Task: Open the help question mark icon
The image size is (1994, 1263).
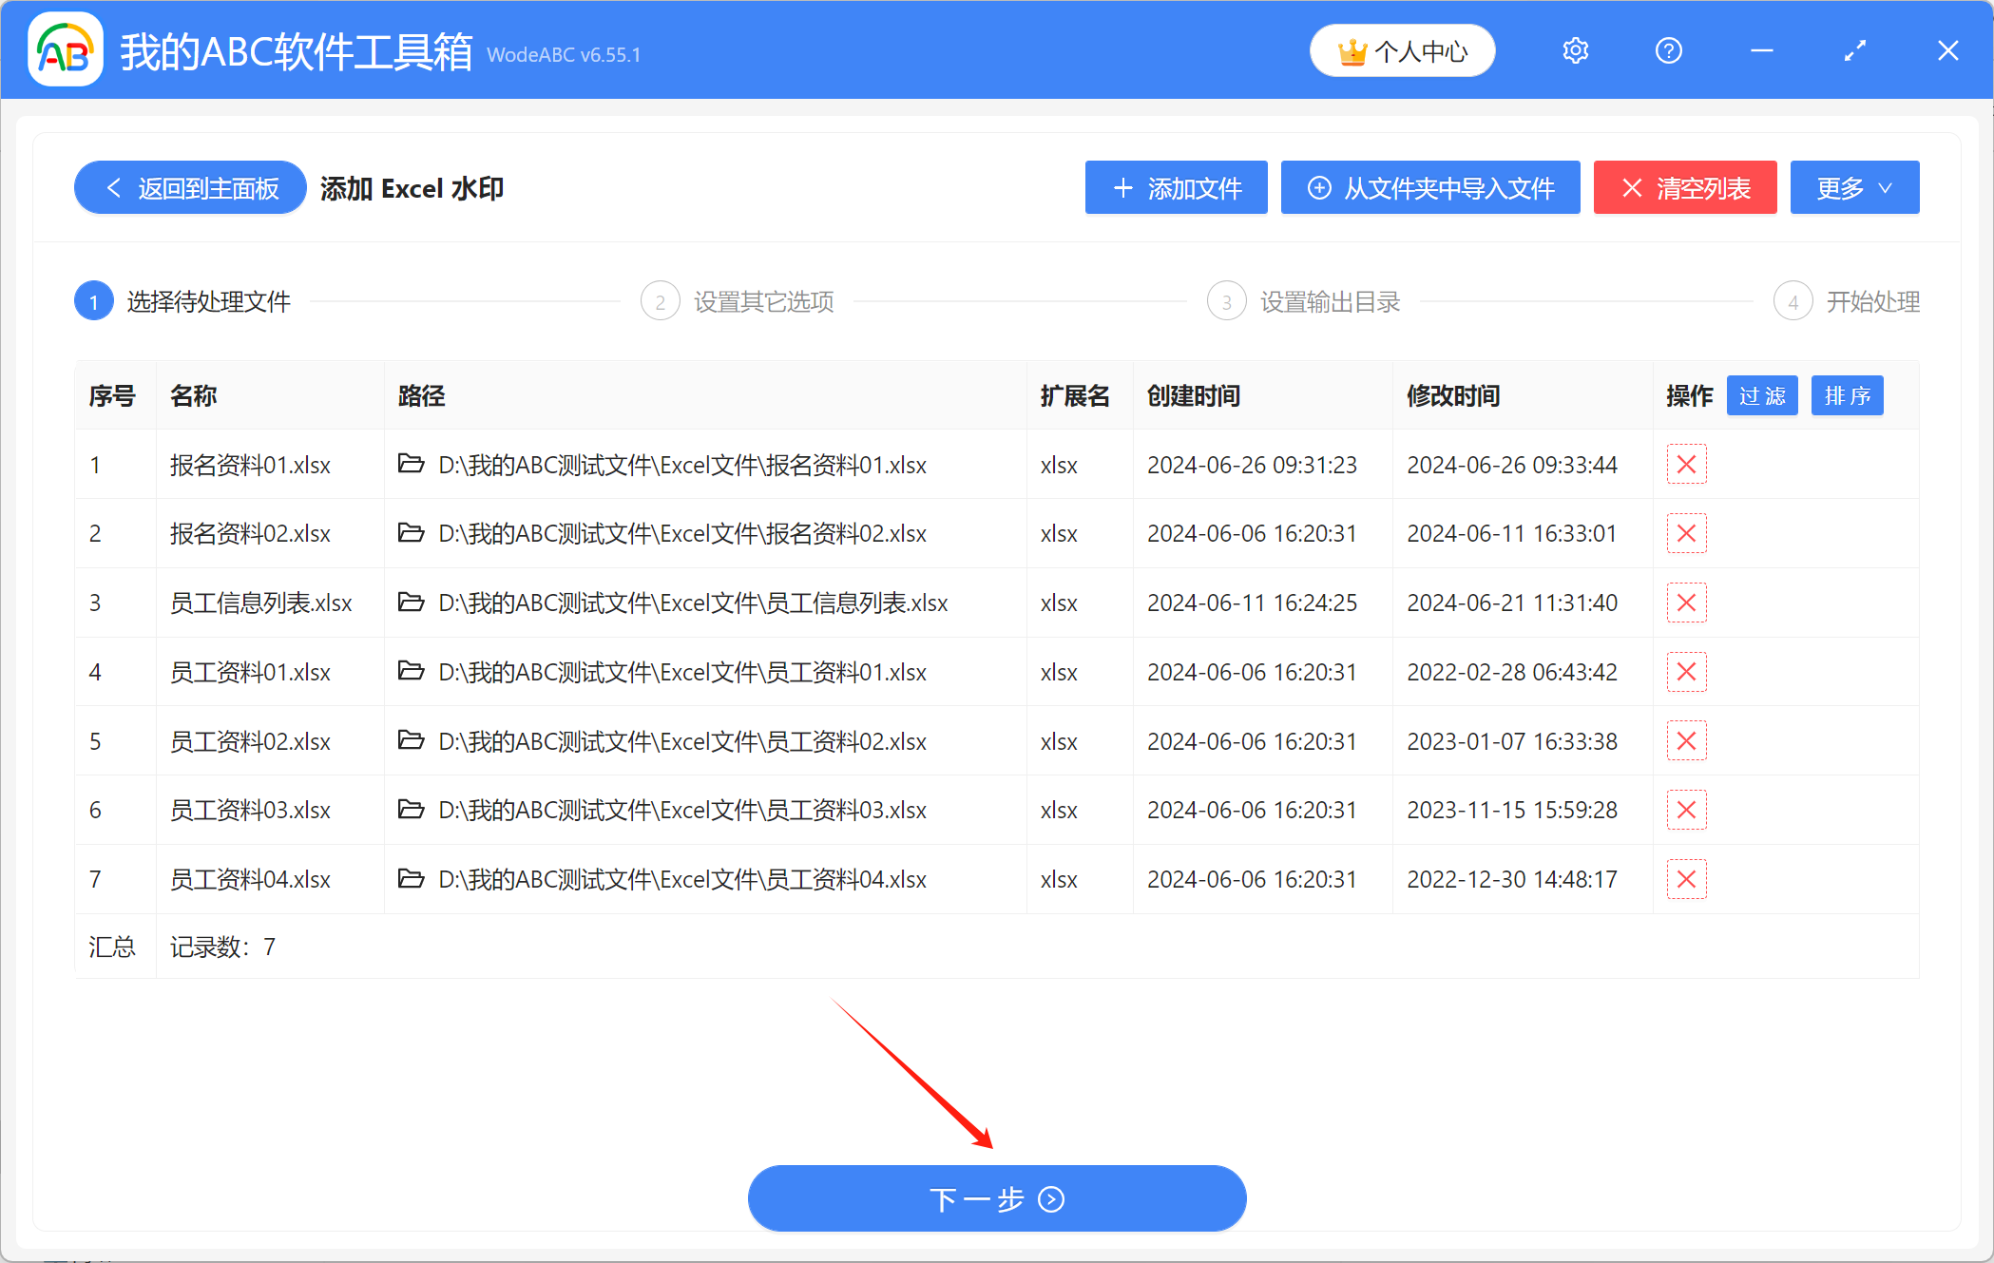Action: (1668, 50)
